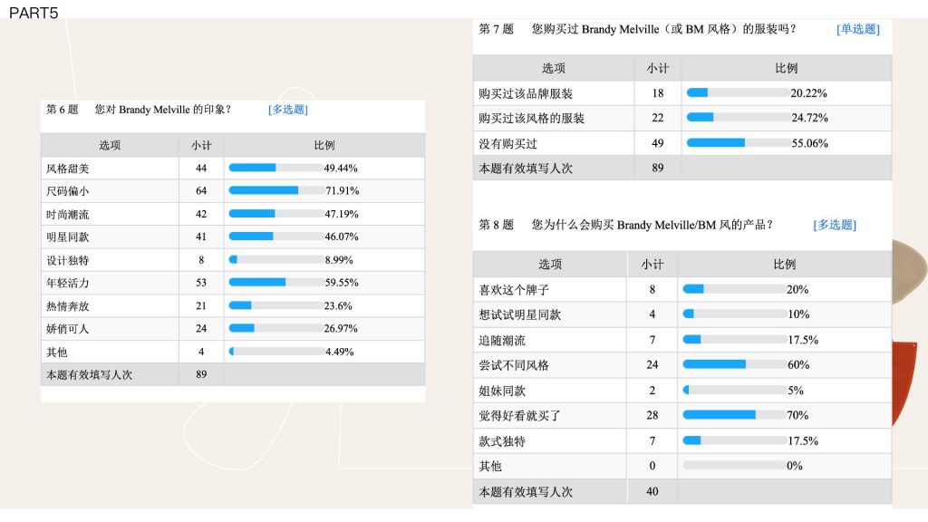This screenshot has width=928, height=522.
Task: Click the 多选题 link for question 6
Action: 287,110
